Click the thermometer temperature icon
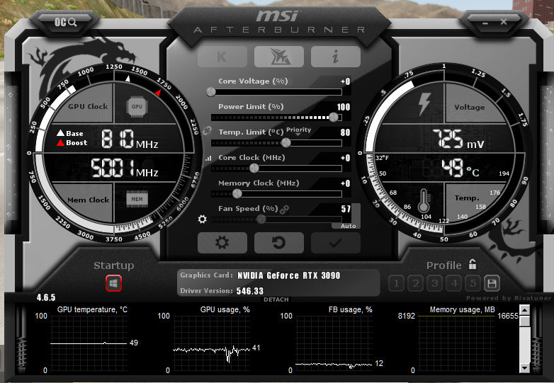The image size is (554, 383). point(423,200)
